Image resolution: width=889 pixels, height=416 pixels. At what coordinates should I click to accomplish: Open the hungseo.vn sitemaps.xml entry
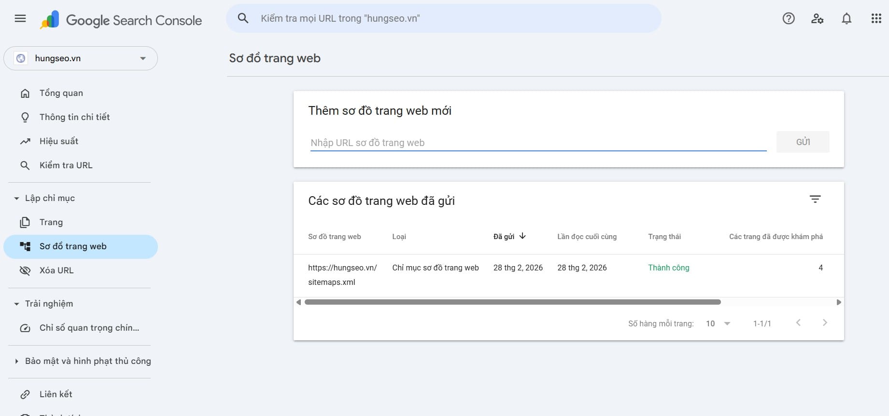click(x=342, y=274)
